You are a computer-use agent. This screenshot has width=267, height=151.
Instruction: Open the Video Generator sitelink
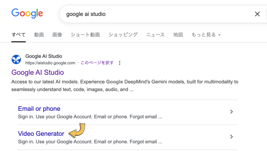pyautogui.click(x=41, y=134)
